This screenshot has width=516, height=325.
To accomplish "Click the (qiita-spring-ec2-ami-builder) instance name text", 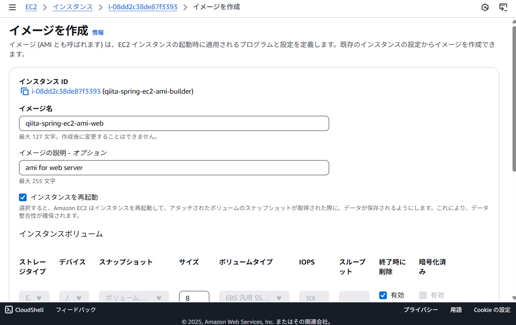I will [148, 91].
